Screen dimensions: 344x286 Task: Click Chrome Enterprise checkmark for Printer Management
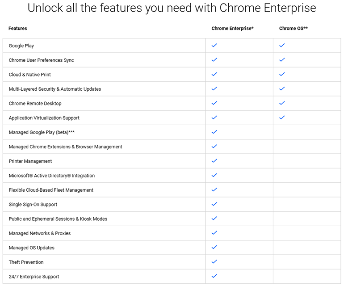point(214,161)
